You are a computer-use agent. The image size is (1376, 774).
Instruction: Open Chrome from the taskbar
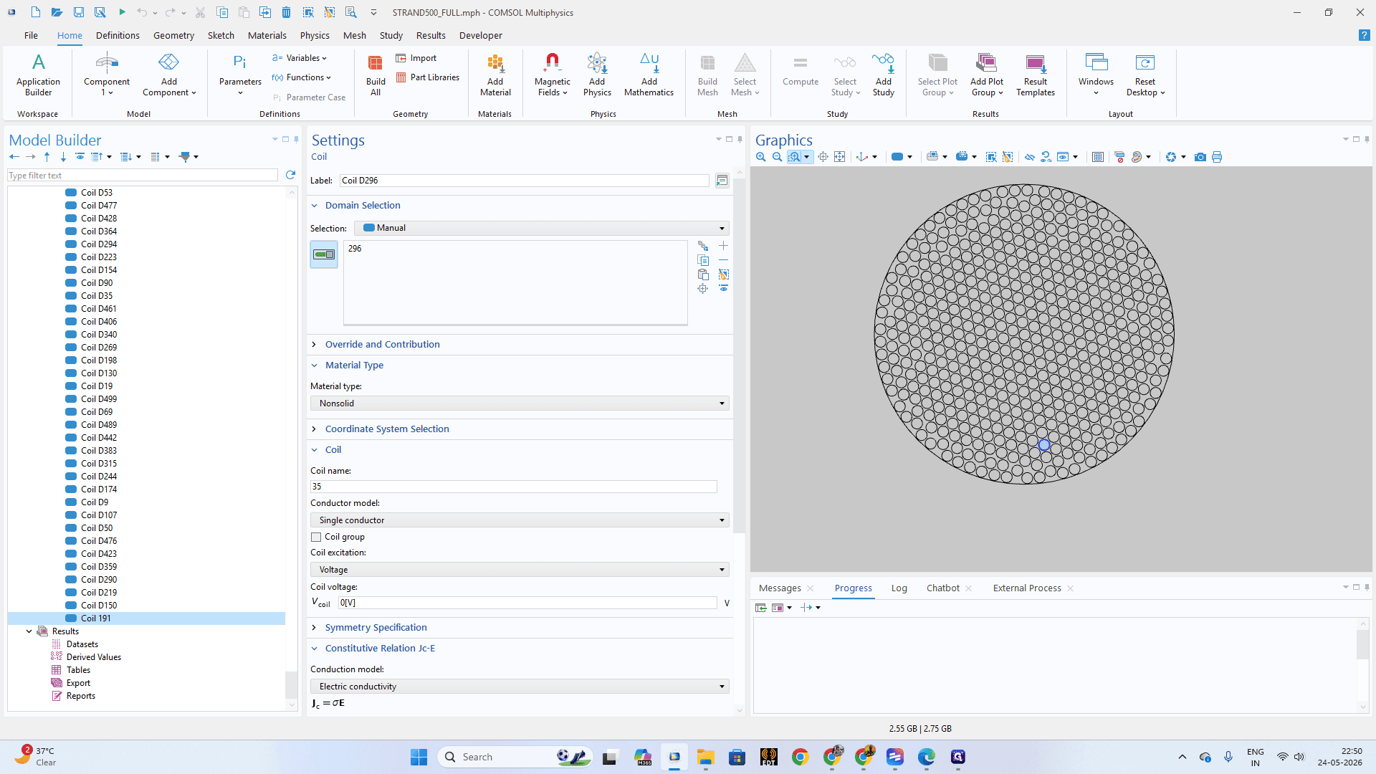pyautogui.click(x=800, y=757)
